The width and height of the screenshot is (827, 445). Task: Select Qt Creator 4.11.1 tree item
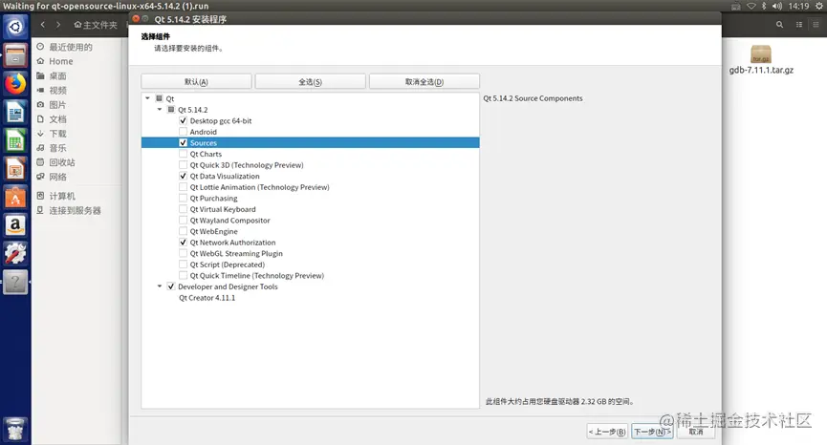[207, 298]
